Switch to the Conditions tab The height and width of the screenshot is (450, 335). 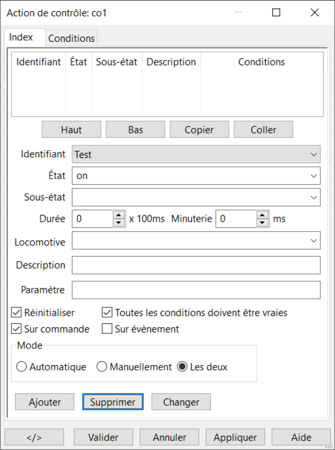pyautogui.click(x=71, y=39)
